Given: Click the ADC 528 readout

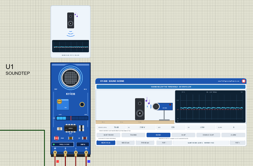Looking at the screenshot, I should click(x=171, y=127).
